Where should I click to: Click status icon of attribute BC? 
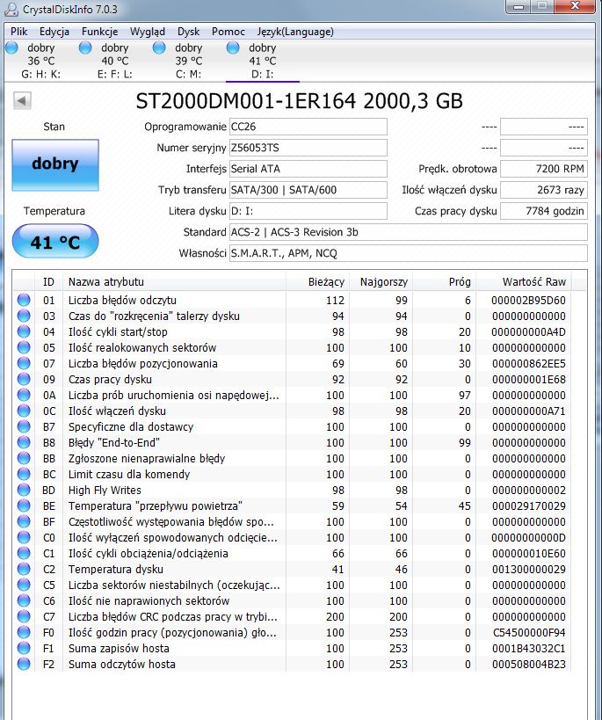pyautogui.click(x=24, y=475)
